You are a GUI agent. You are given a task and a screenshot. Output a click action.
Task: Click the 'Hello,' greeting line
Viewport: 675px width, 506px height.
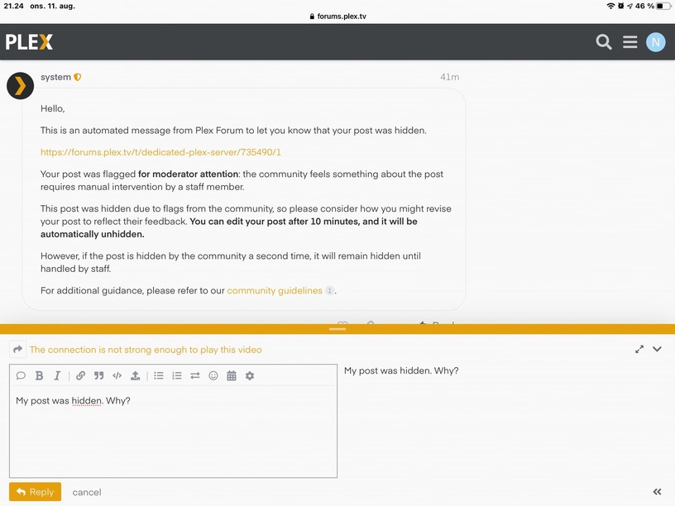coord(52,108)
